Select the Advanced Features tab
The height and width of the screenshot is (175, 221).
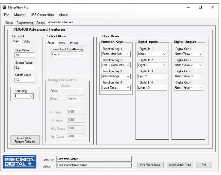click(61, 22)
